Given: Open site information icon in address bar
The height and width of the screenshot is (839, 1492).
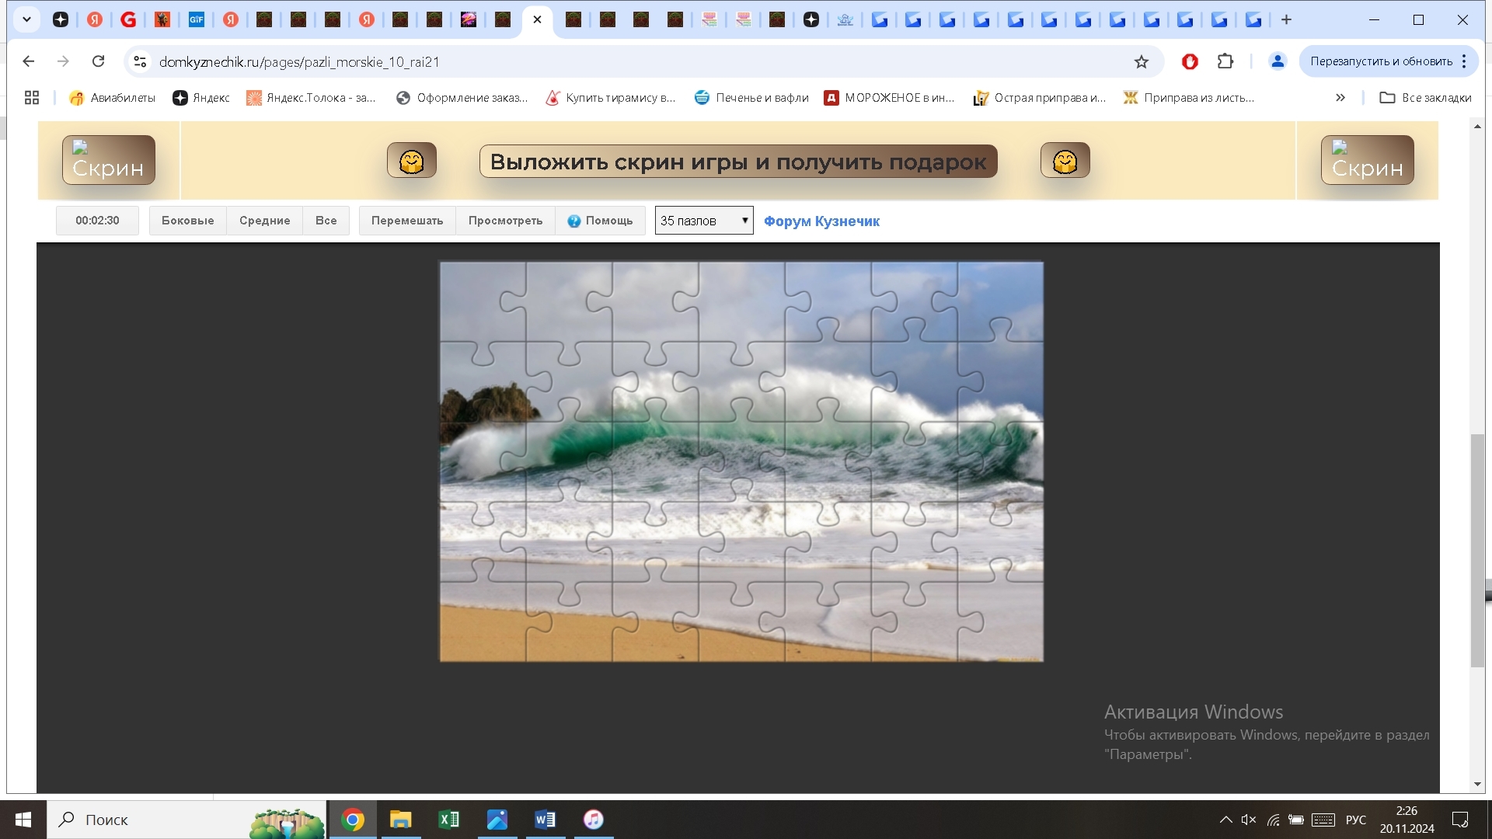Looking at the screenshot, I should coord(140,61).
